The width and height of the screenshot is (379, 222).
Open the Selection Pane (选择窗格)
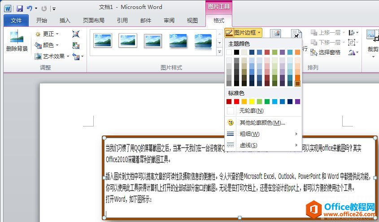click(326, 52)
